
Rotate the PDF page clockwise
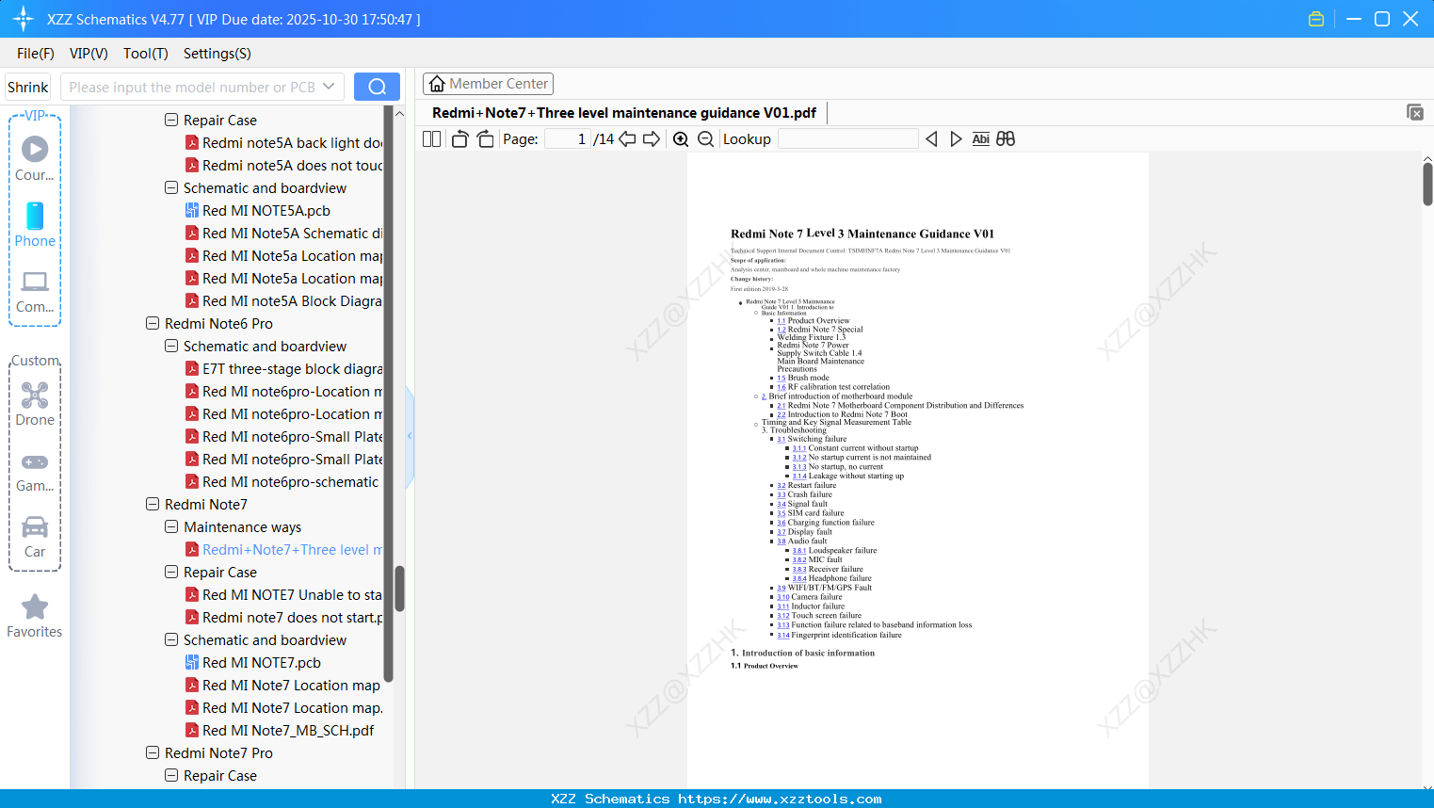pyautogui.click(x=485, y=139)
